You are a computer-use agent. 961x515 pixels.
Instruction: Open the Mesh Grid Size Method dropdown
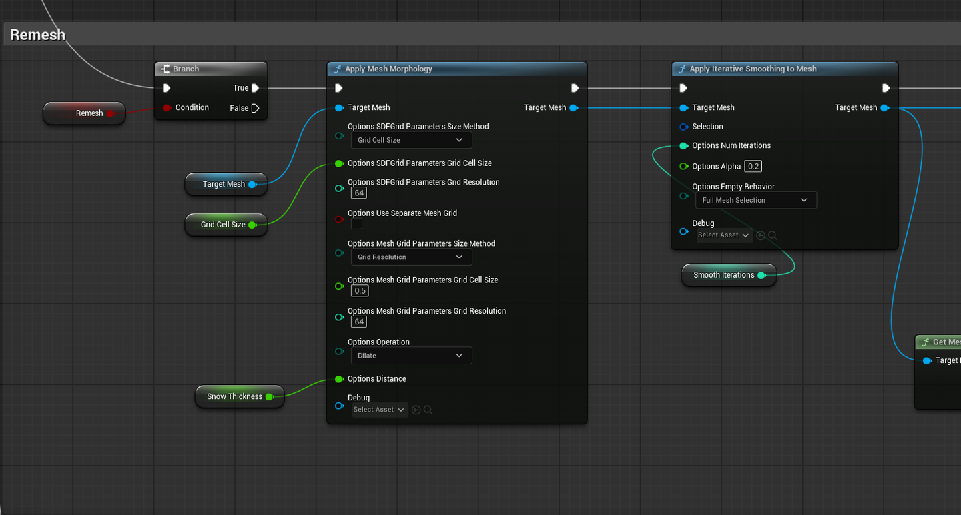(411, 257)
